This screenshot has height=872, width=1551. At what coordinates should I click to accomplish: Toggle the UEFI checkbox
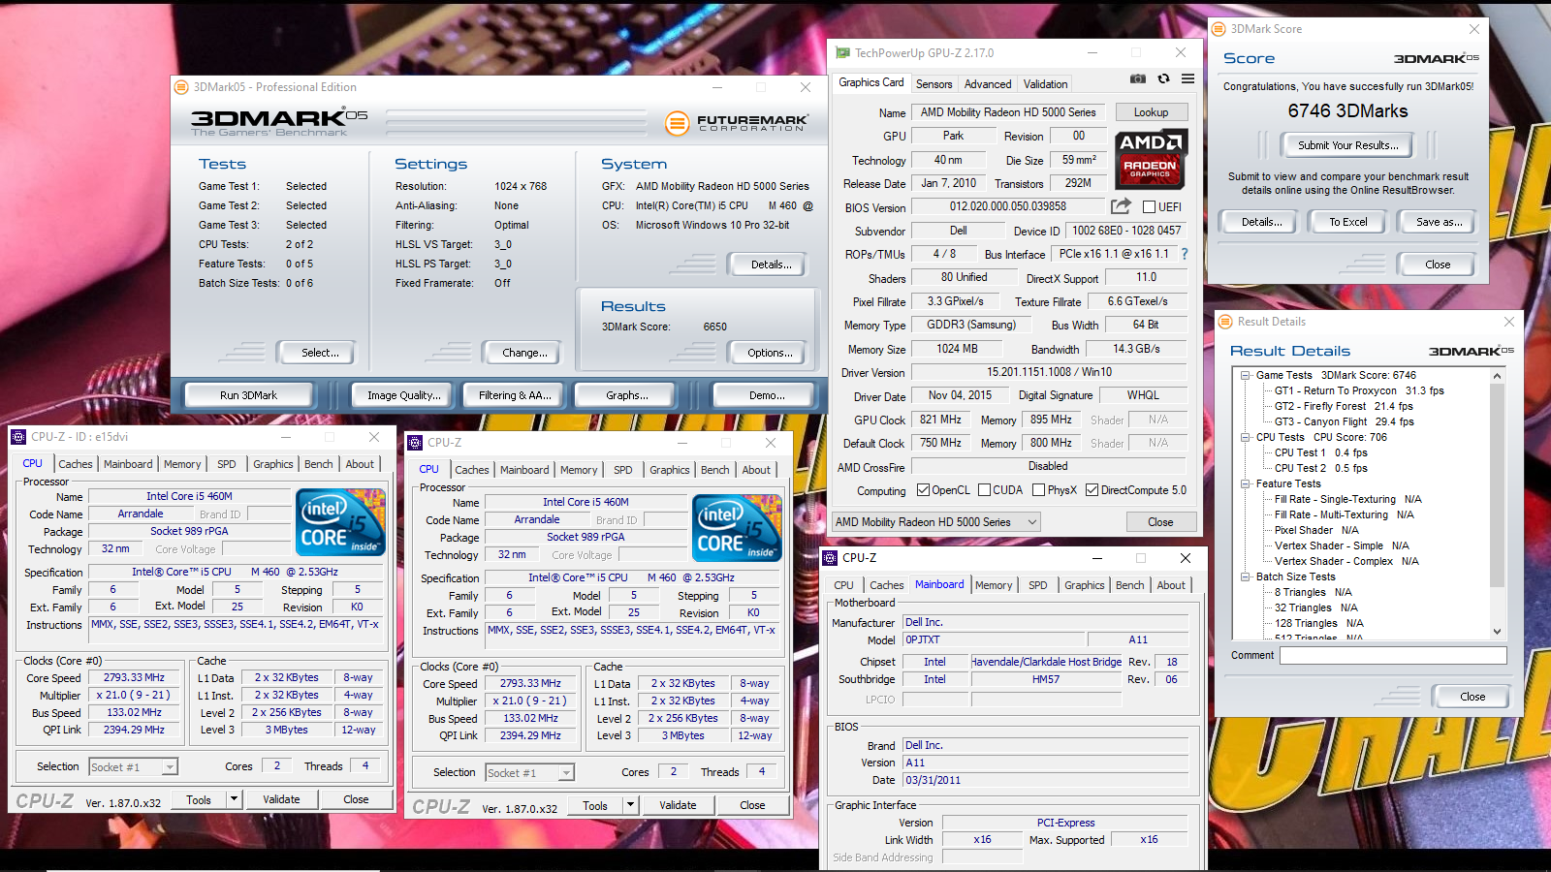[x=1149, y=207]
